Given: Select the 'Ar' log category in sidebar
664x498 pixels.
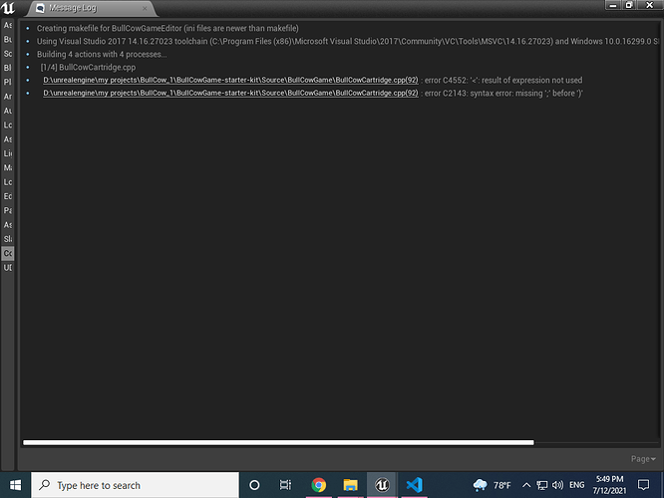Looking at the screenshot, I should (x=8, y=97).
